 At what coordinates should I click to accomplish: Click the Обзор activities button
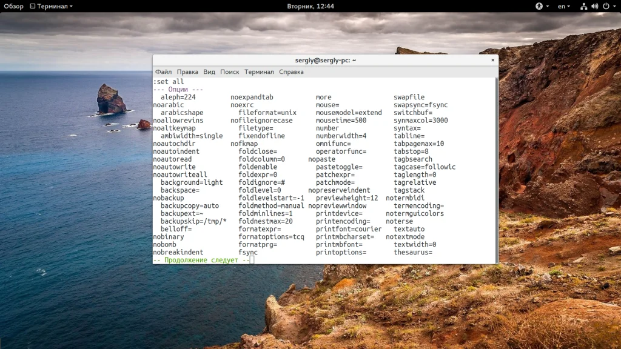(x=13, y=6)
